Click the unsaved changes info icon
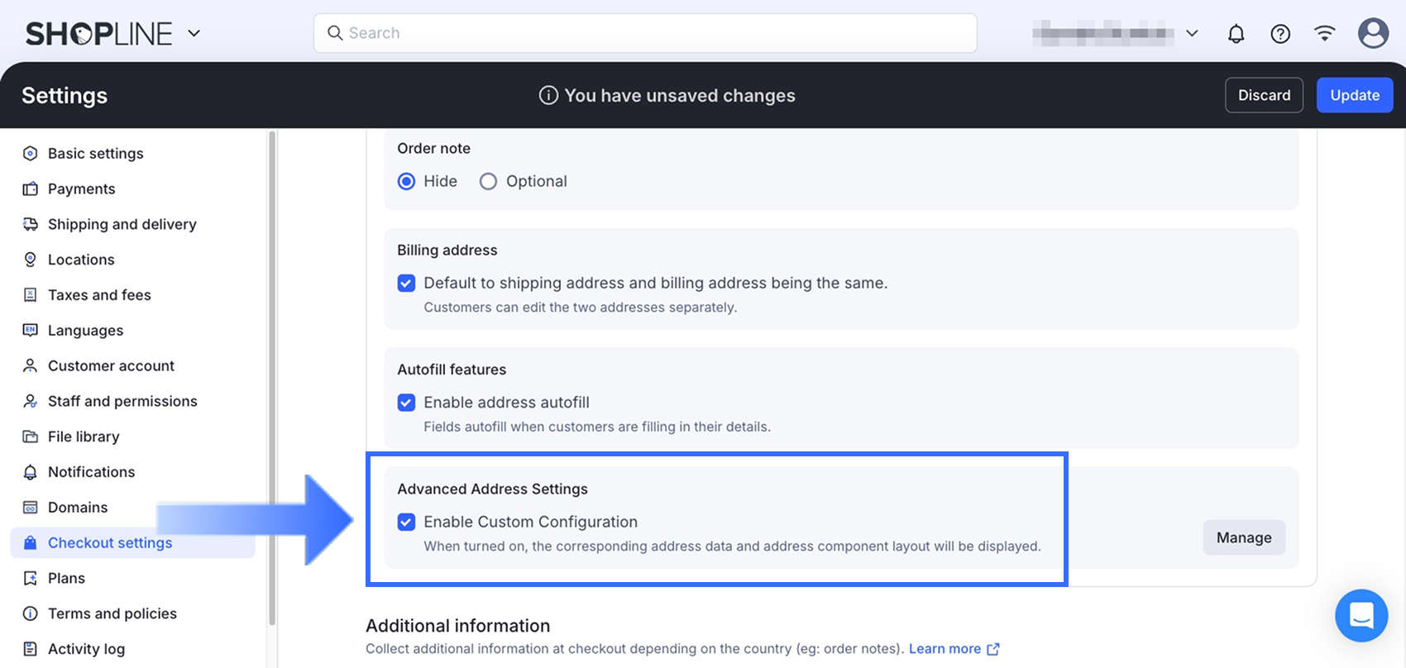Screen dimensions: 1406x668 click(548, 95)
